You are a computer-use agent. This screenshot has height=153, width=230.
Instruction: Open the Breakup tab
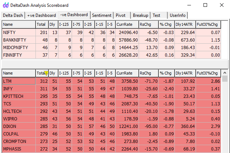(140, 15)
